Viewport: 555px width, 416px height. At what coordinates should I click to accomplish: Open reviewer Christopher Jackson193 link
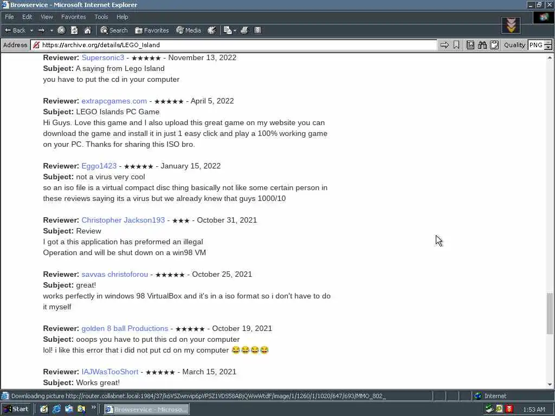(x=123, y=220)
